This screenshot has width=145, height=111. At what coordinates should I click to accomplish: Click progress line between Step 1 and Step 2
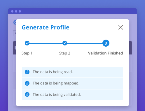[46, 43]
